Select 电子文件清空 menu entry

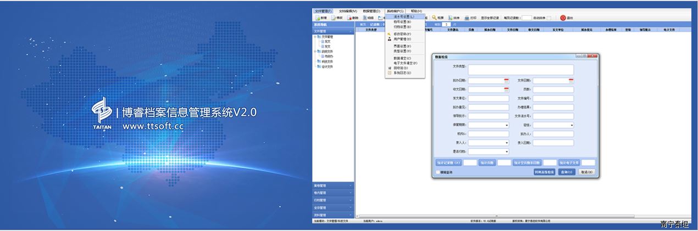(405, 63)
